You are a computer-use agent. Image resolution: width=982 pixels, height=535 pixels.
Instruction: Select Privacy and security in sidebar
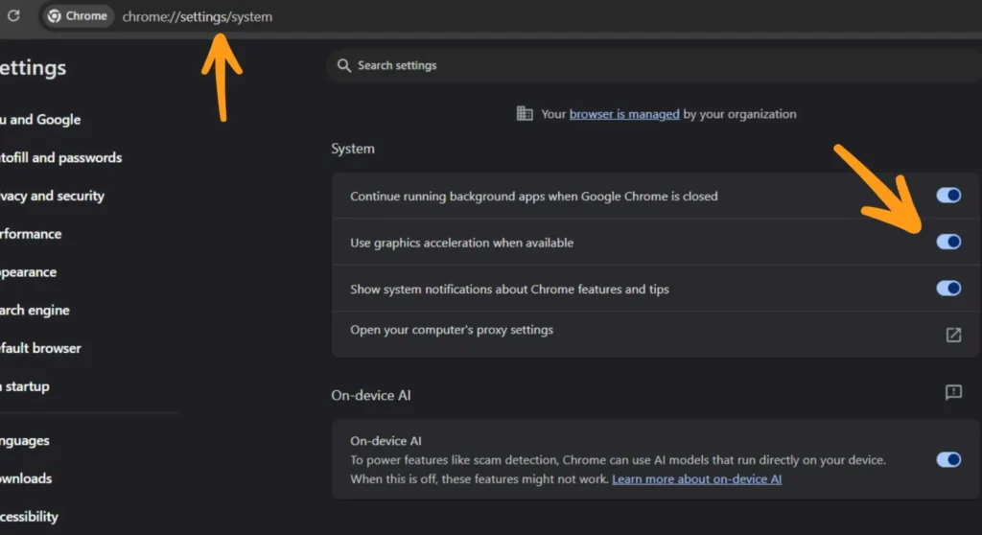click(x=52, y=197)
